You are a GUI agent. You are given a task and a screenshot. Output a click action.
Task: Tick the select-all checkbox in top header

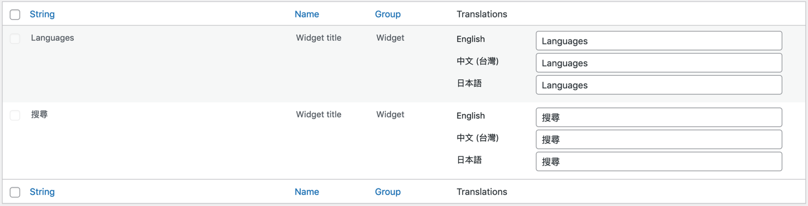(15, 15)
